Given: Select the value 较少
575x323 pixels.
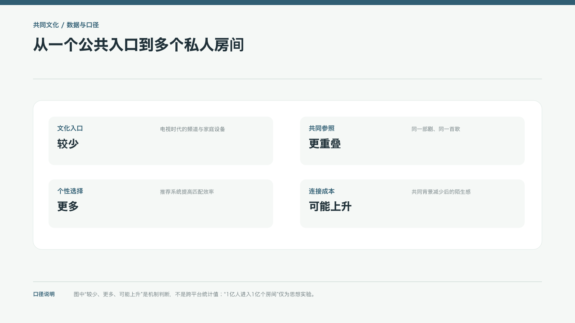Looking at the screenshot, I should point(68,144).
